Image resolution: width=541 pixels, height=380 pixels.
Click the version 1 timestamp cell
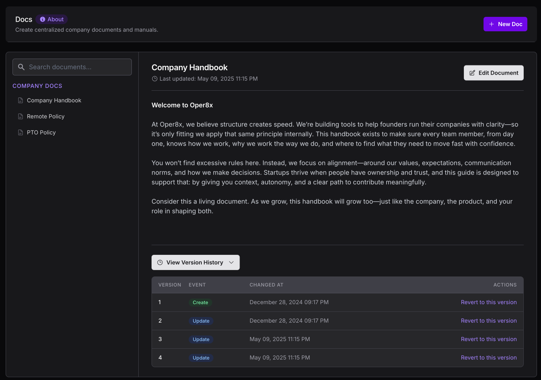point(289,302)
